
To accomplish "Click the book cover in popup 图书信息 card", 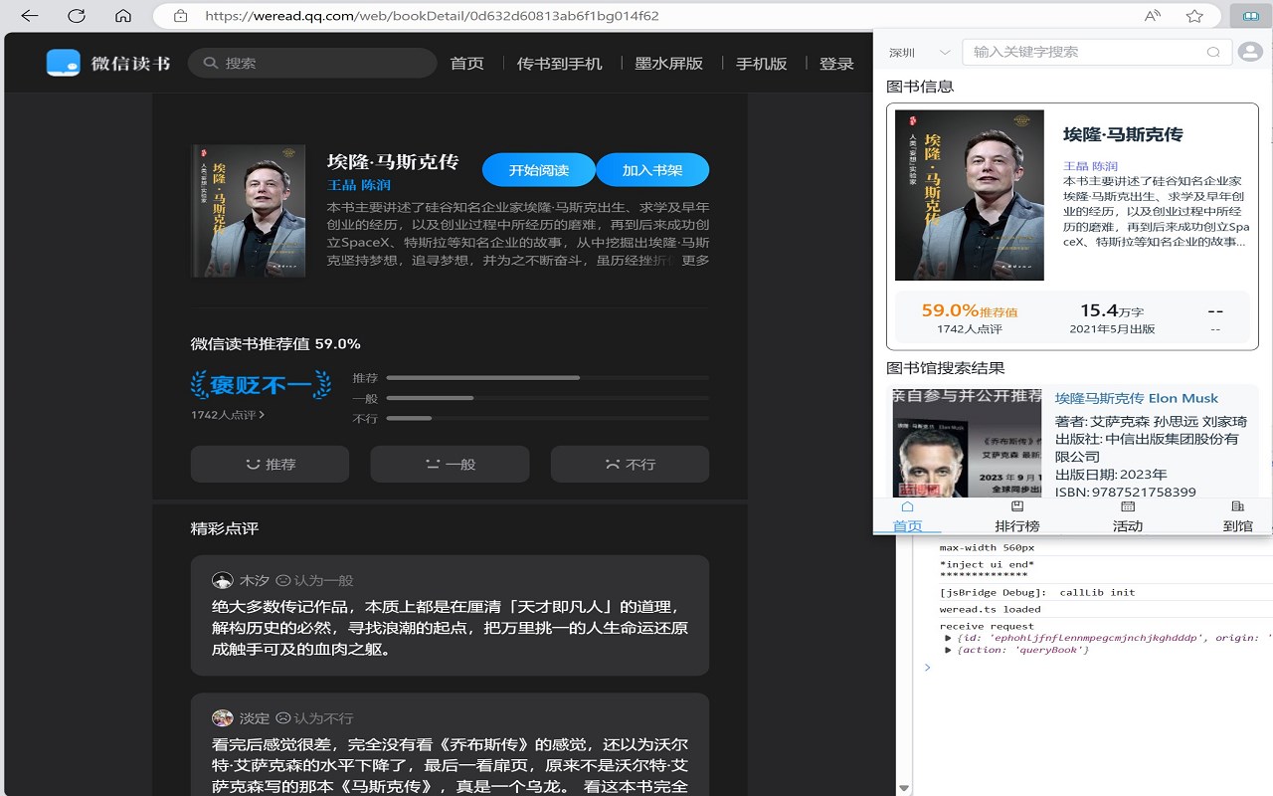I will point(970,195).
